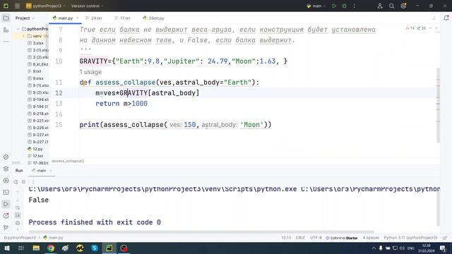Select the Run panel label
Viewport: 452px width, 254px height.
tap(19, 171)
